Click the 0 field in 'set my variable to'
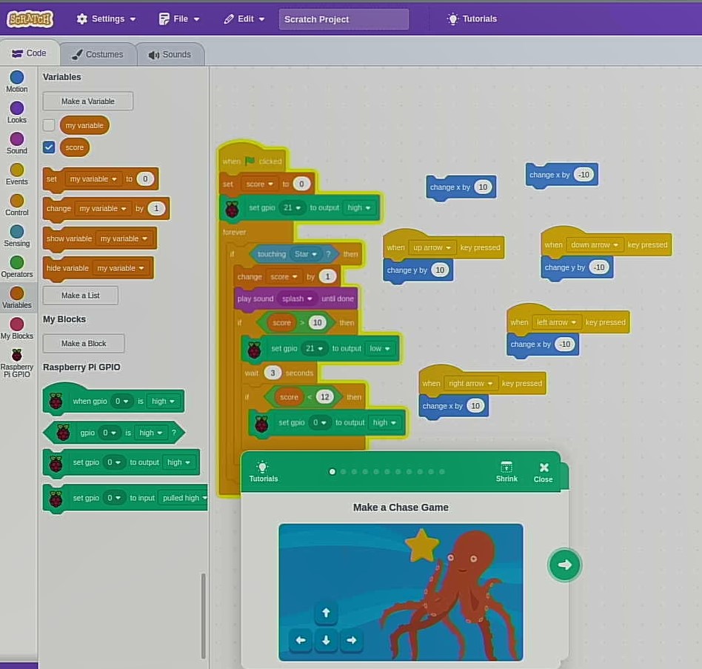 tap(145, 179)
